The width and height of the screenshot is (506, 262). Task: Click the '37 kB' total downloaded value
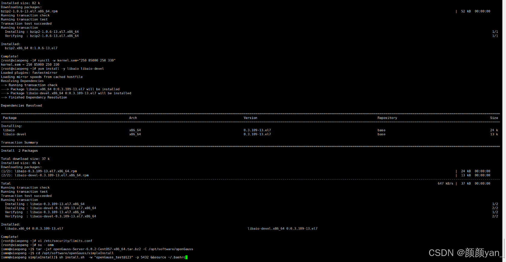coord(466,184)
